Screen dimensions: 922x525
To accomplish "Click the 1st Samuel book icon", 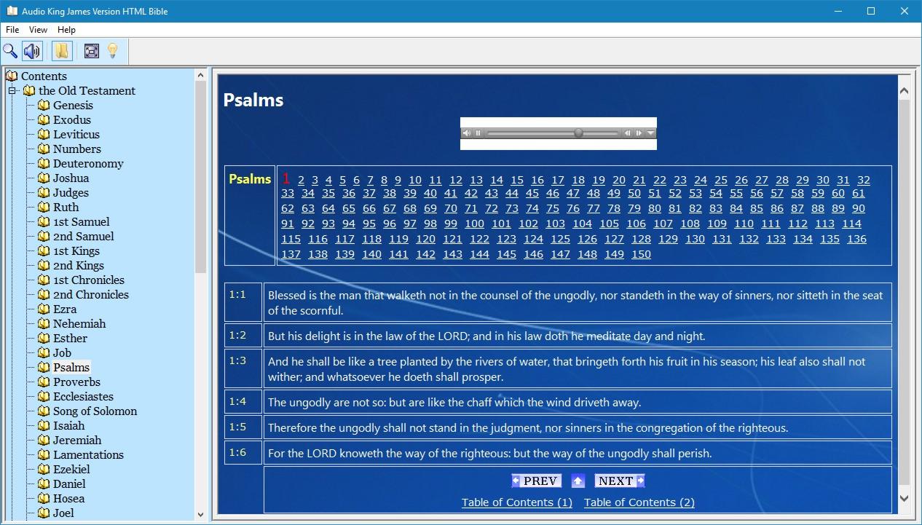I will 44,222.
